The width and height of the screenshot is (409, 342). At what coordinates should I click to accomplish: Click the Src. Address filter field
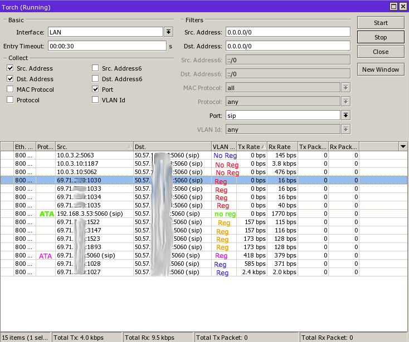pos(288,32)
